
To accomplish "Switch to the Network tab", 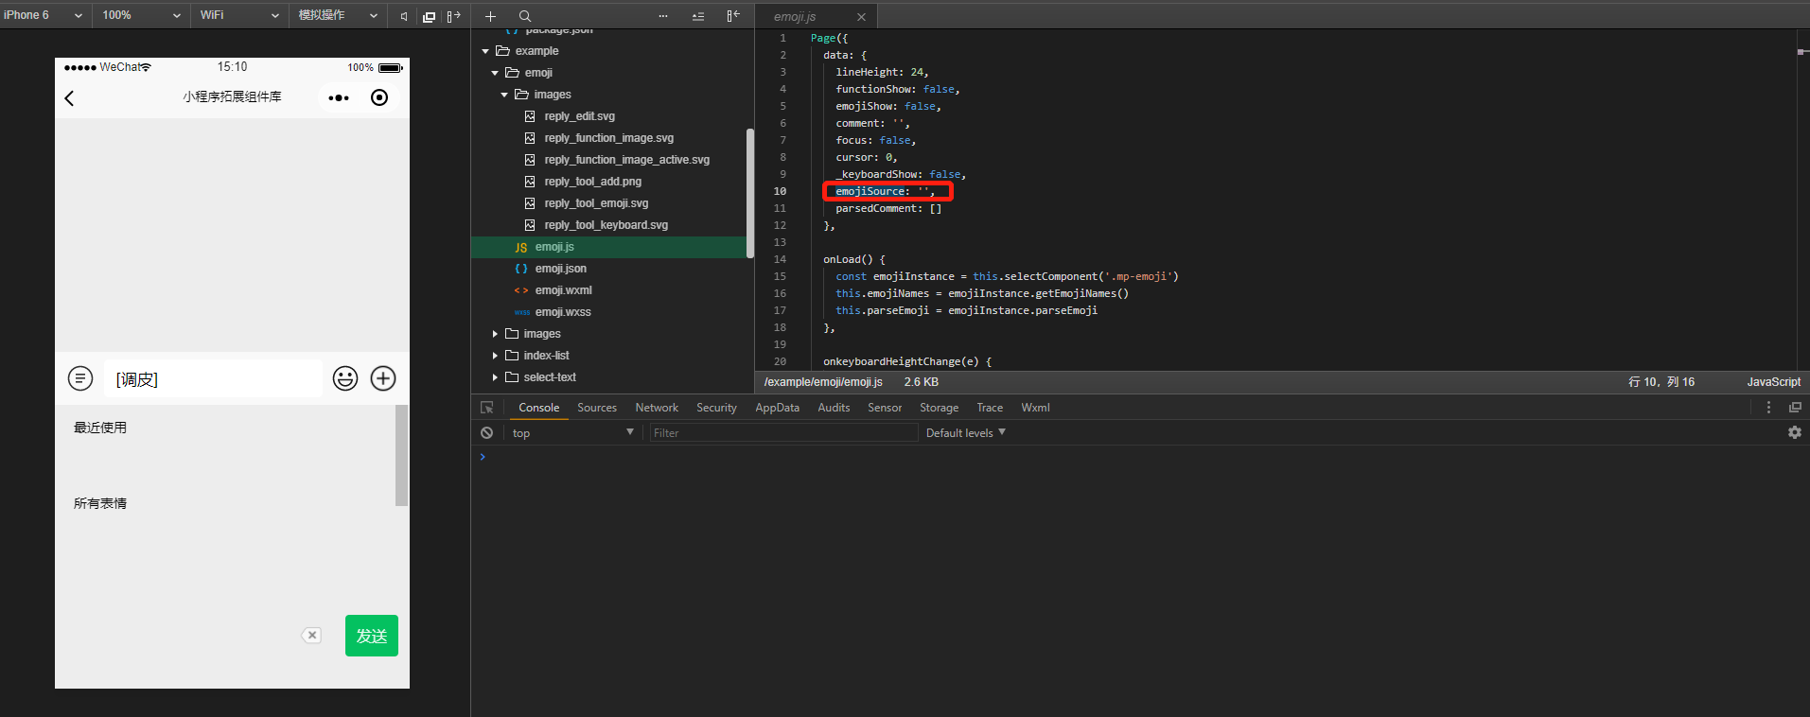I will pos(657,408).
